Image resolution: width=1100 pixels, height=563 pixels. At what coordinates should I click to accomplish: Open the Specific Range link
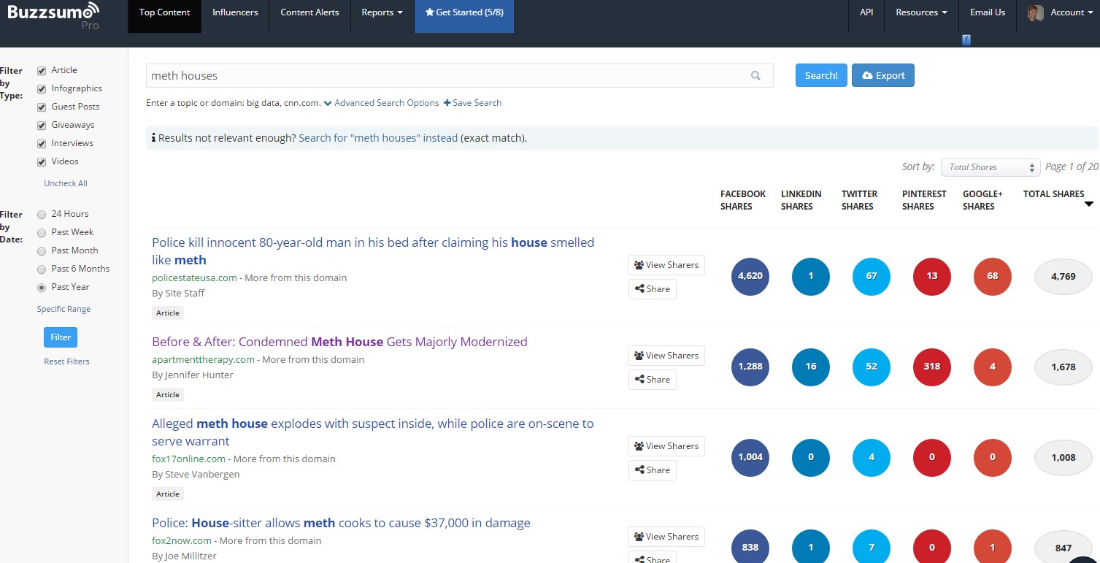[x=64, y=309]
